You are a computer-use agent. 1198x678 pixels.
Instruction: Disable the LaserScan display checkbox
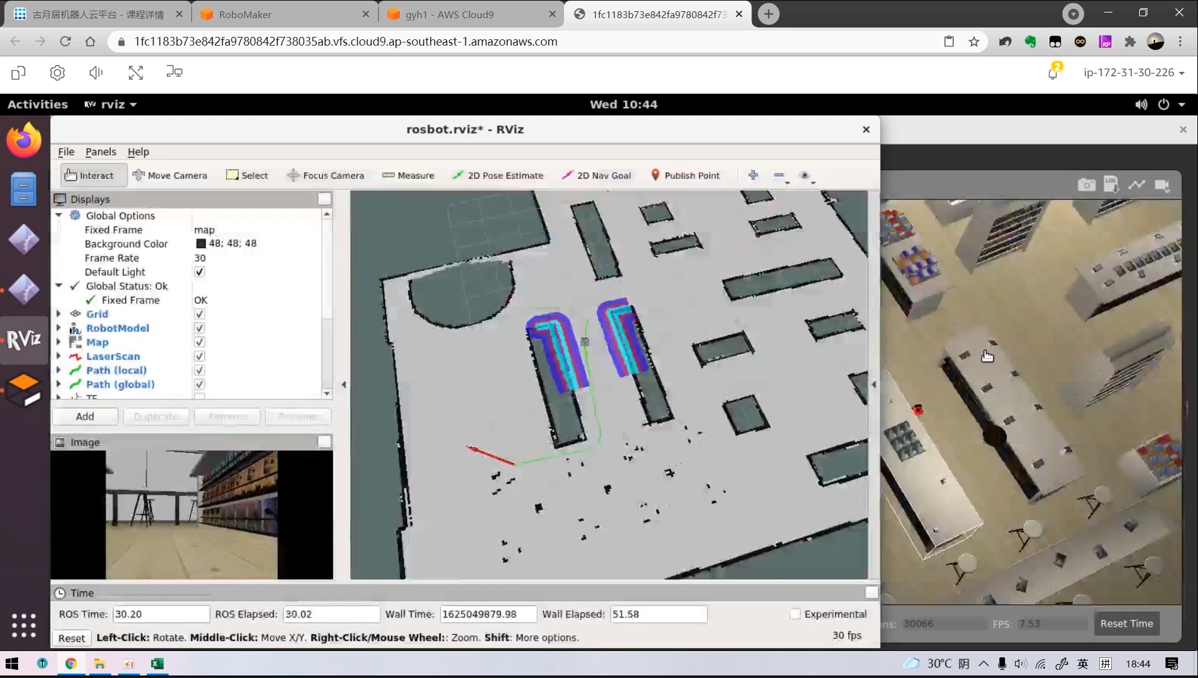199,356
